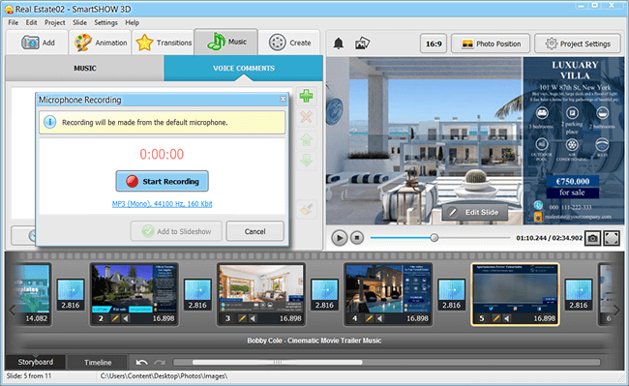Cancel the Microphone Recording dialog
629x386 pixels.
tap(255, 231)
